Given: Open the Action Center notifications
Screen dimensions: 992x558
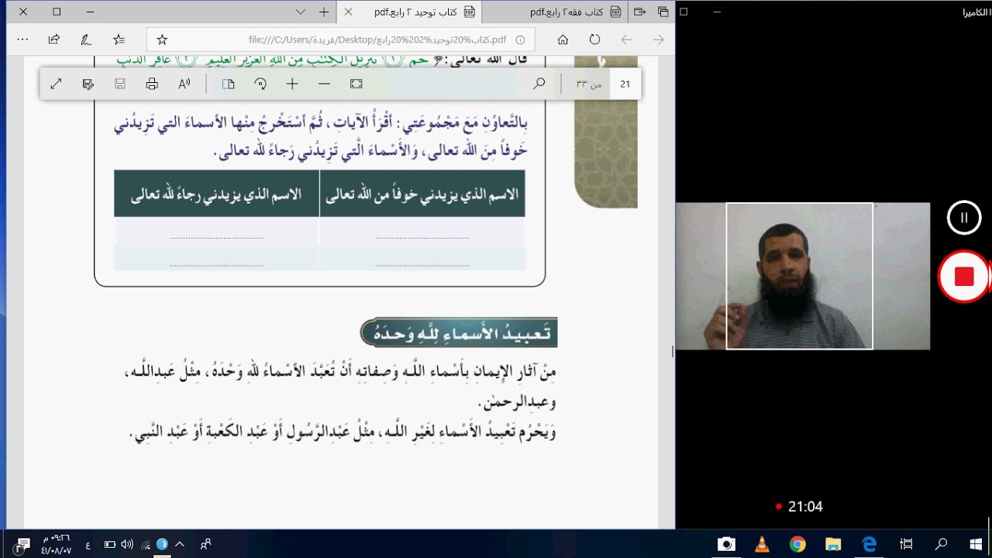Looking at the screenshot, I should tap(22, 544).
